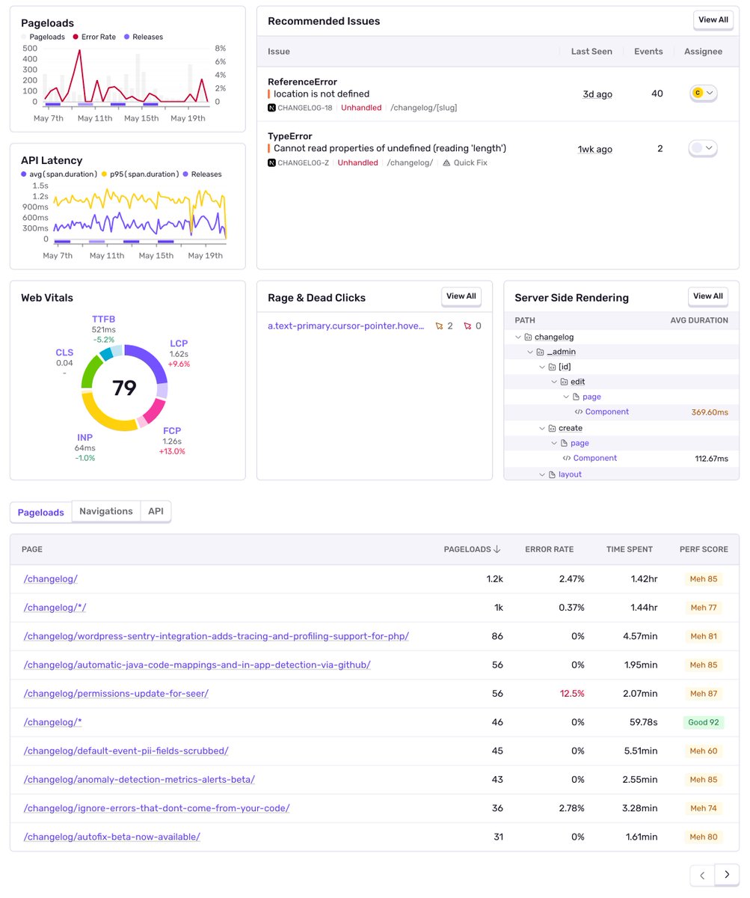The height and width of the screenshot is (898, 750).
Task: Click the 12.5% error rate value
Action: (571, 694)
